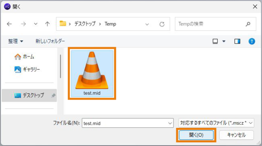The width and height of the screenshot is (262, 146).
Task: Click the pin icon next to デスクトップ
Action: (x=53, y=96)
